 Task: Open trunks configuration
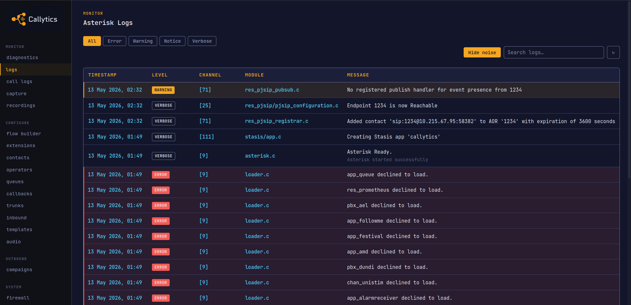(x=36, y=206)
